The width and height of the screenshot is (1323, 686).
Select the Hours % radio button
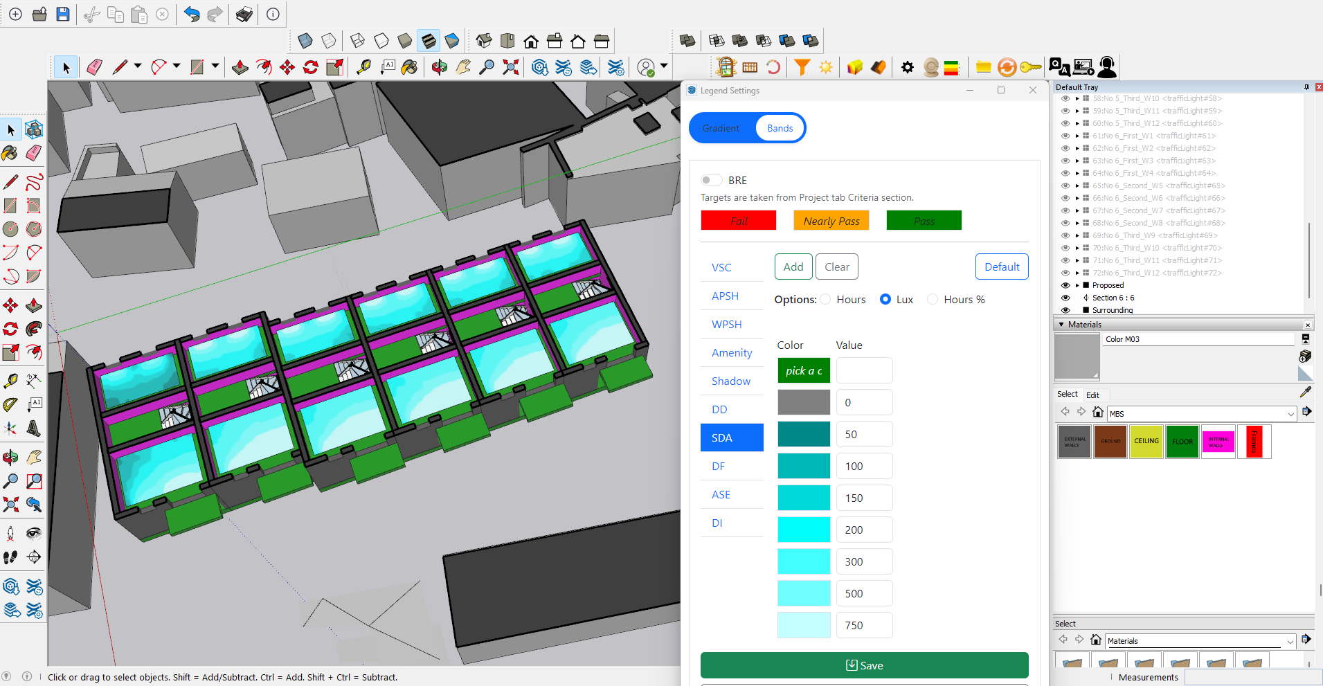pyautogui.click(x=933, y=299)
